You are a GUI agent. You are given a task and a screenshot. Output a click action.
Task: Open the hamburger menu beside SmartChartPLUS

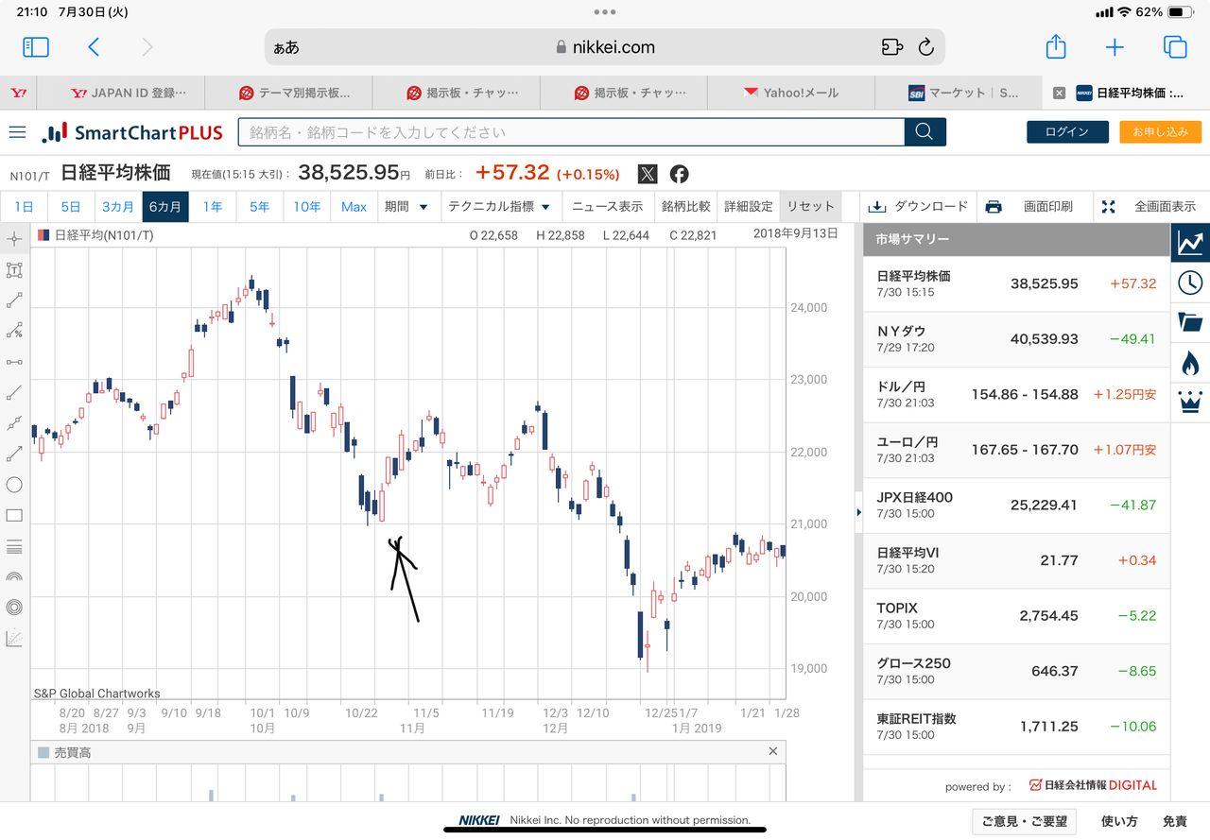click(x=17, y=132)
